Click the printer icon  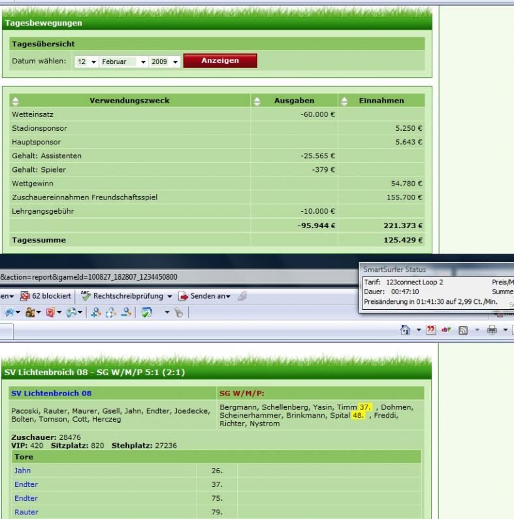(492, 331)
